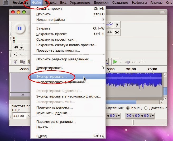
Task: Click the green Play-at-speed button
Action: point(115,62)
